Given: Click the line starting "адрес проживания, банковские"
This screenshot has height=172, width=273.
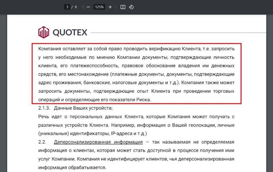Looking at the screenshot, I should [x=136, y=83].
